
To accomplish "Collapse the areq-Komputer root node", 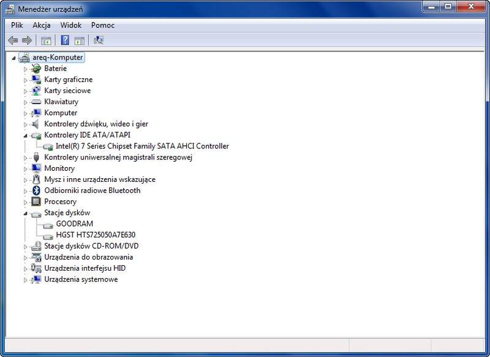I will [x=13, y=58].
